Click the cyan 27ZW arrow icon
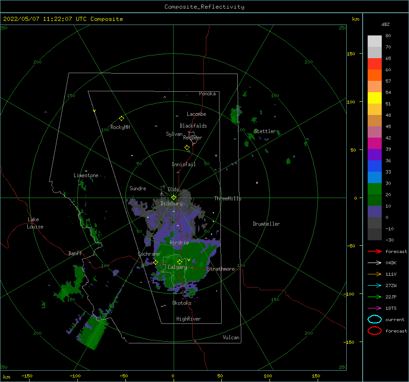This screenshot has height=382, width=409. coord(374,286)
